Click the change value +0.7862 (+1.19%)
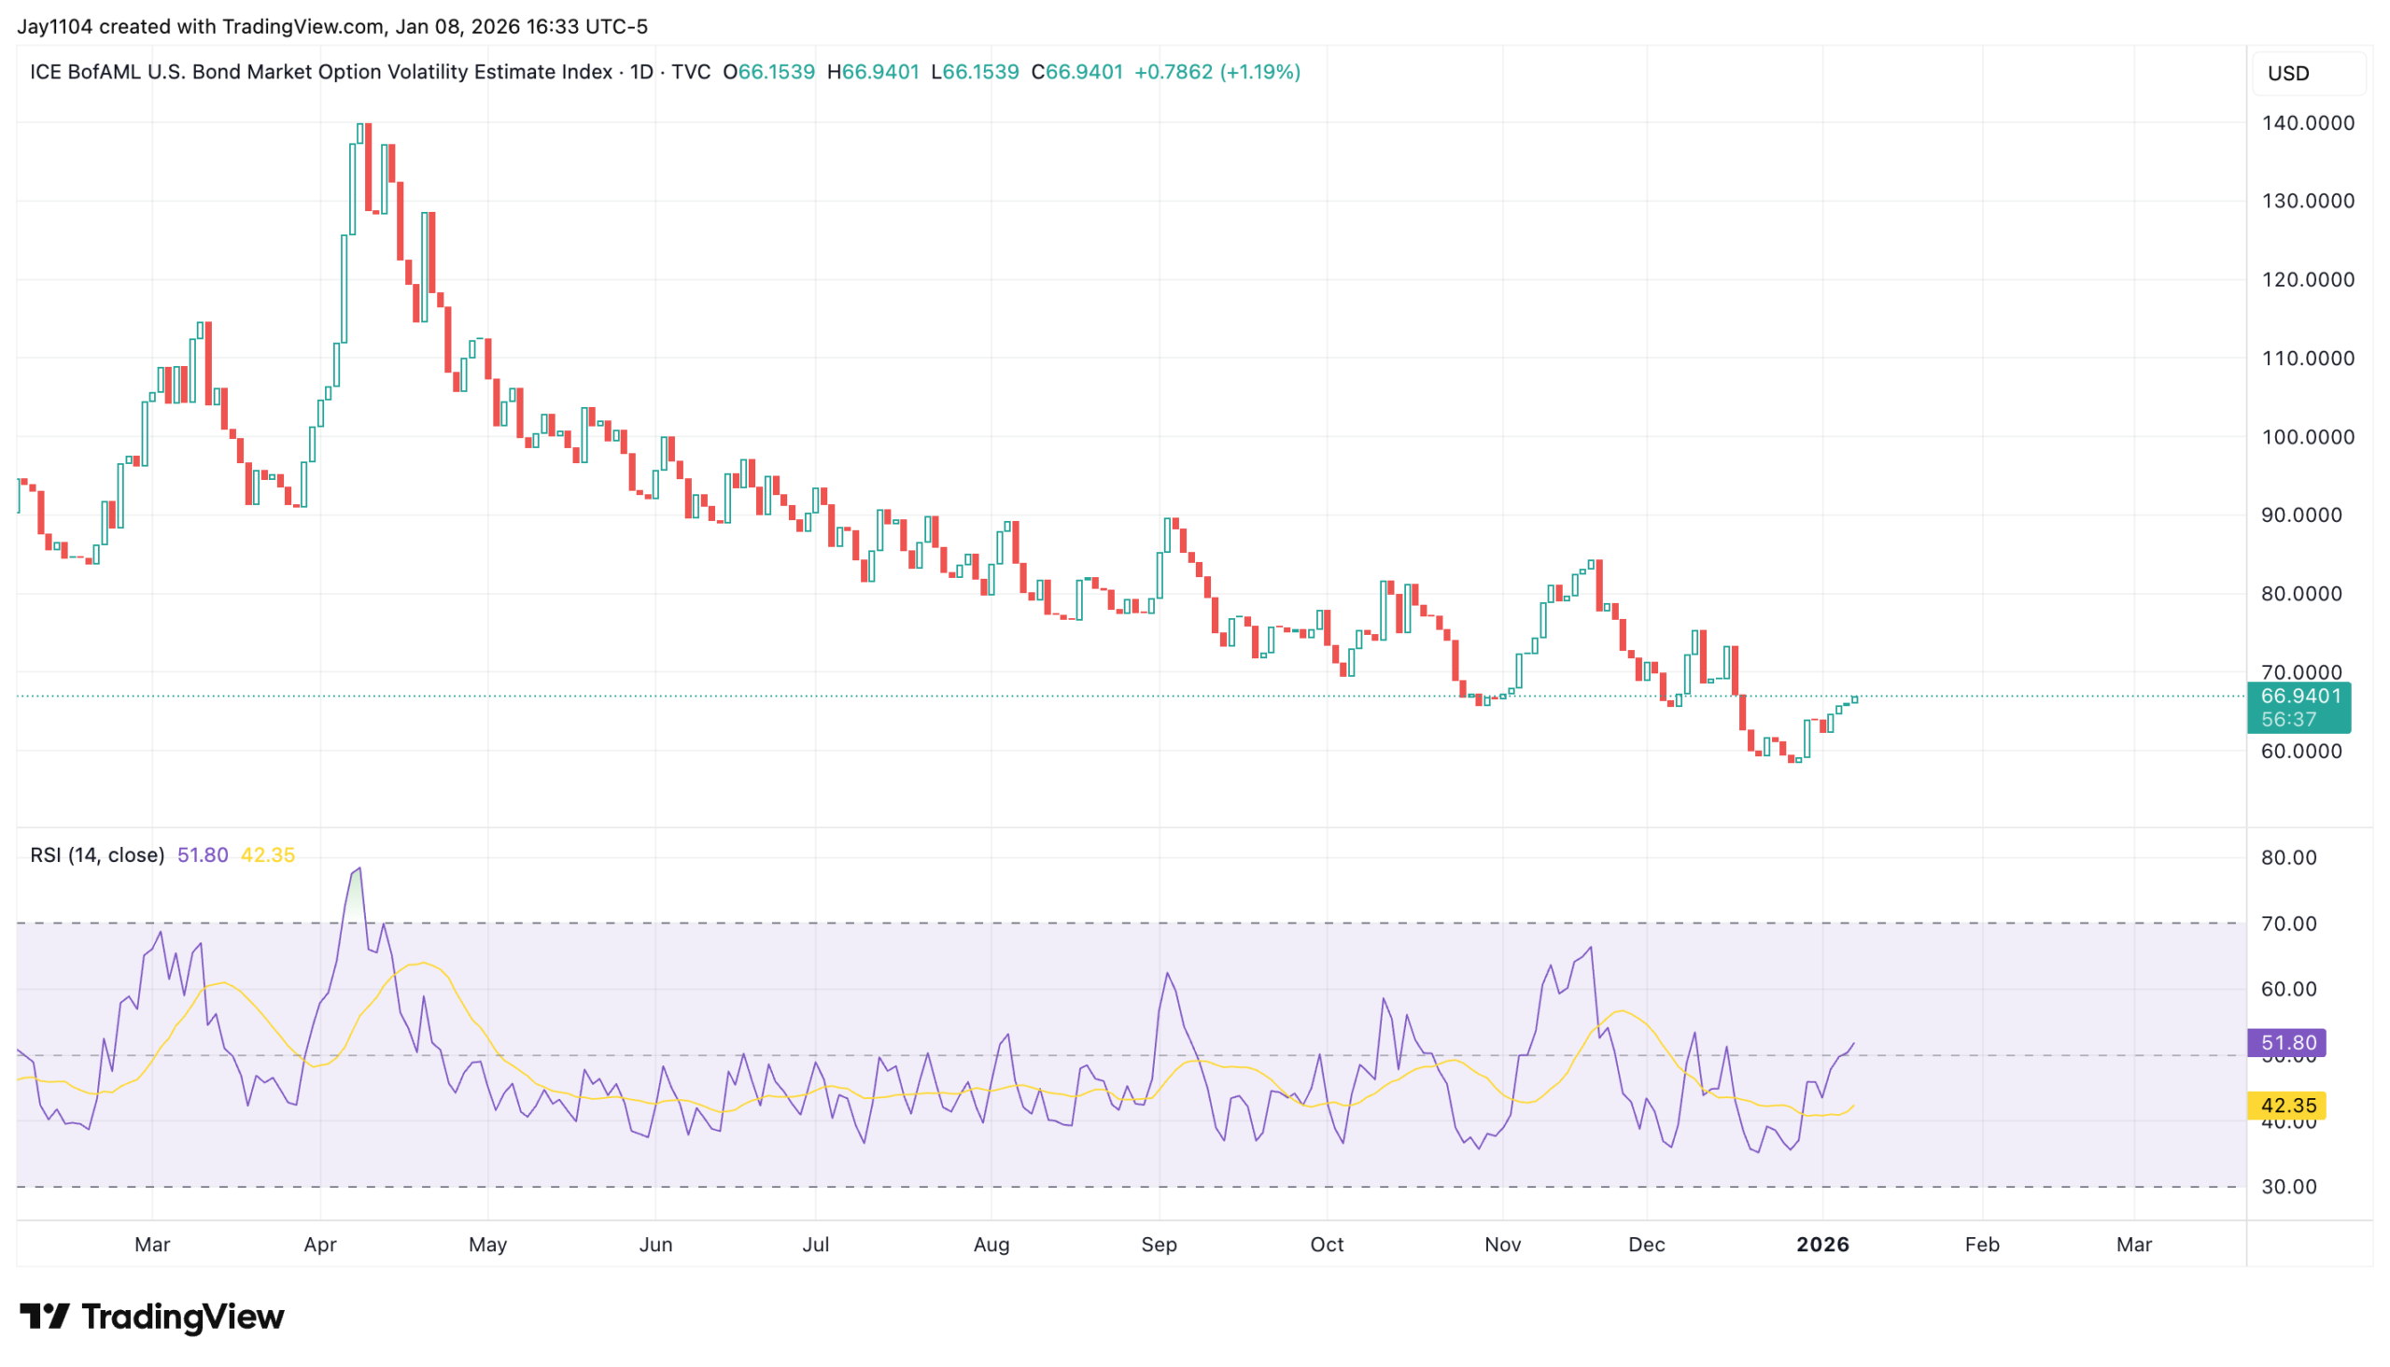The height and width of the screenshot is (1367, 2390). tap(1216, 72)
